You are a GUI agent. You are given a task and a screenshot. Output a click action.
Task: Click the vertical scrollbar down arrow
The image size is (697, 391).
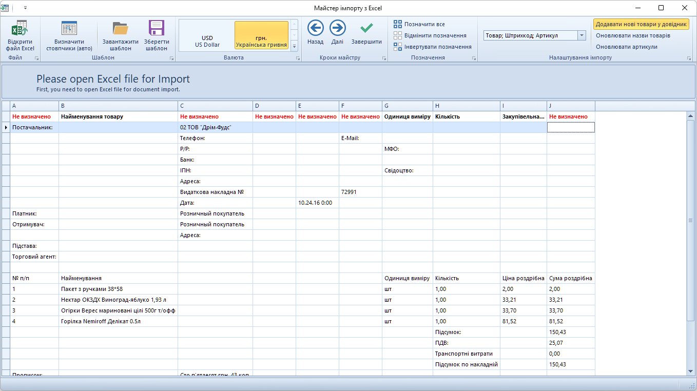690,372
